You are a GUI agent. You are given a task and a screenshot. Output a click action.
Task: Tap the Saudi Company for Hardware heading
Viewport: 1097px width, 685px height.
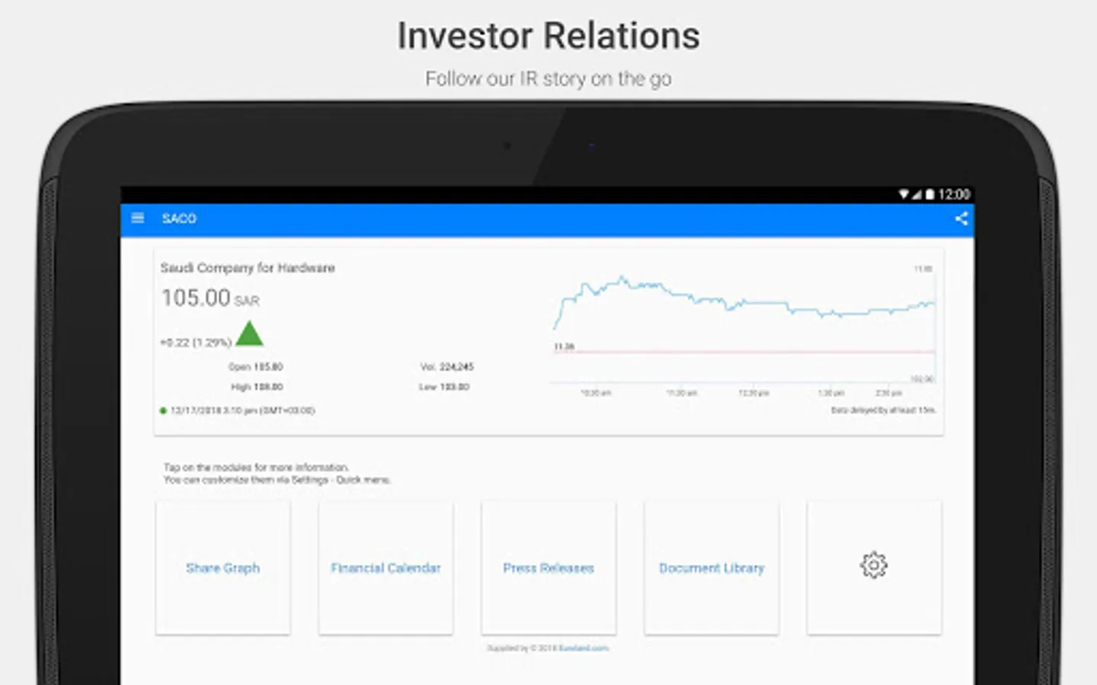click(248, 268)
